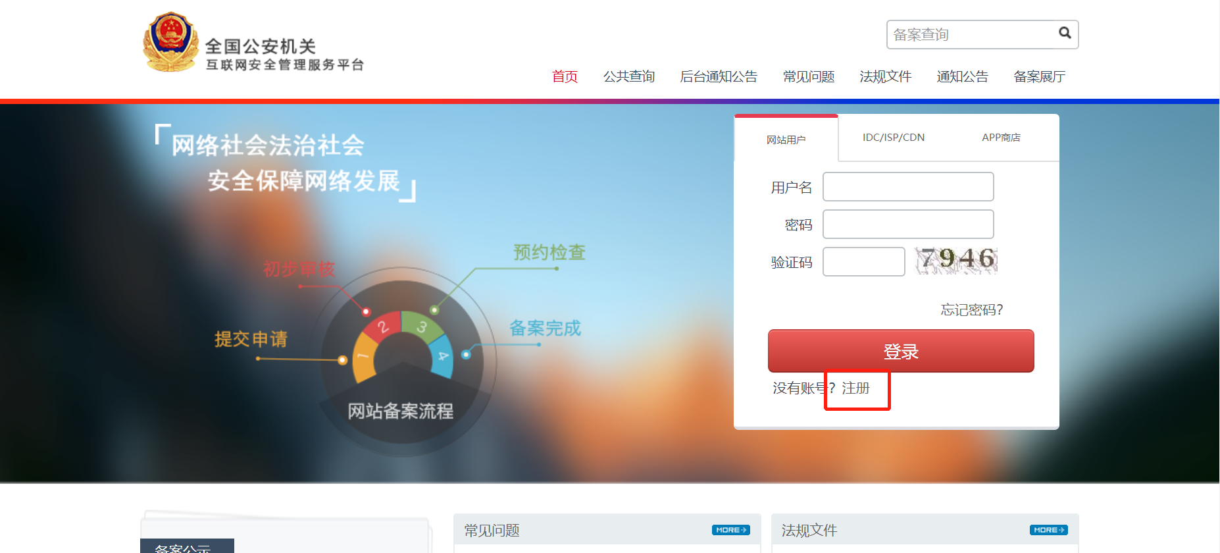Click the police badge logo
Image resolution: width=1220 pixels, height=553 pixels.
coord(171,42)
